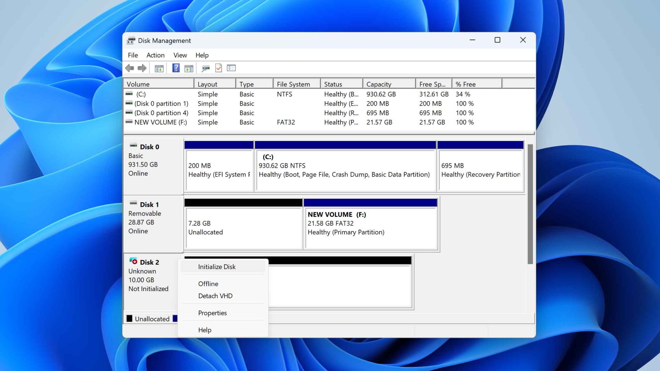Click the Show/Hide Console Tree icon
The height and width of the screenshot is (371, 660).
pyautogui.click(x=159, y=68)
